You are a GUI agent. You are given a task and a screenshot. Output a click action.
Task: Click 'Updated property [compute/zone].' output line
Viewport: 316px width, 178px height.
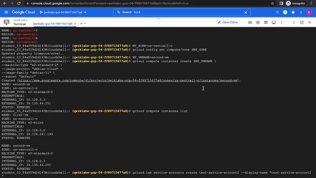pyautogui.click(x=32, y=54)
